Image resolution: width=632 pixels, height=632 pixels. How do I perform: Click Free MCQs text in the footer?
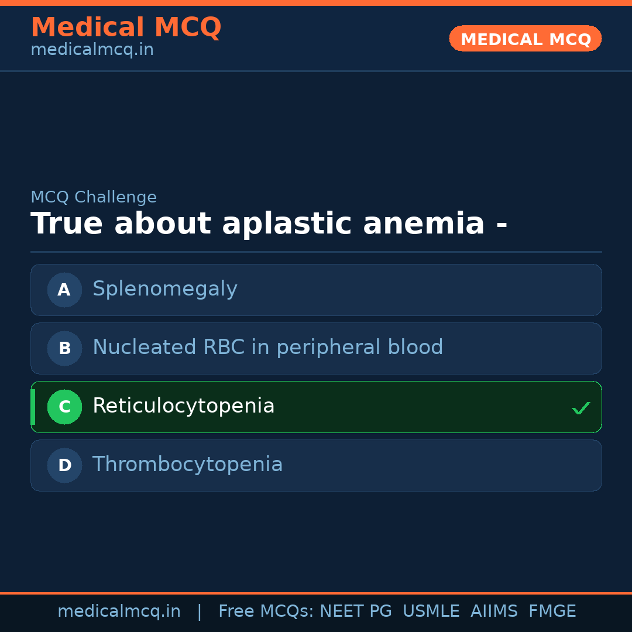click(266, 612)
